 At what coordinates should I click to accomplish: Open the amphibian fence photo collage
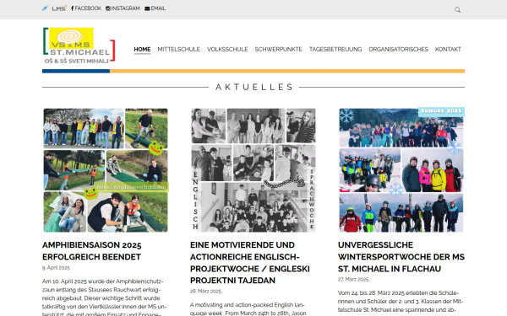tap(106, 170)
